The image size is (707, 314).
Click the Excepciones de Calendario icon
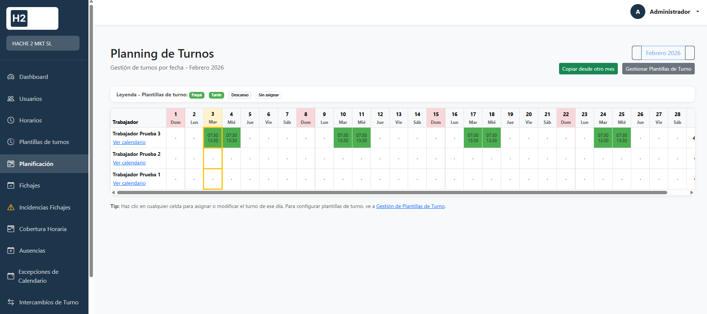click(x=11, y=276)
